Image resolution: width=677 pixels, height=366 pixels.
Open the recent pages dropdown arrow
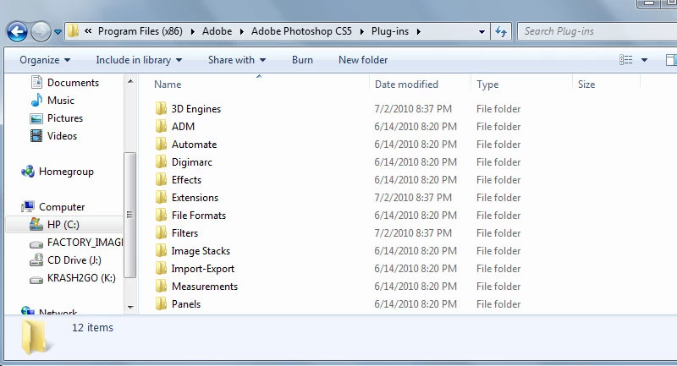click(58, 31)
